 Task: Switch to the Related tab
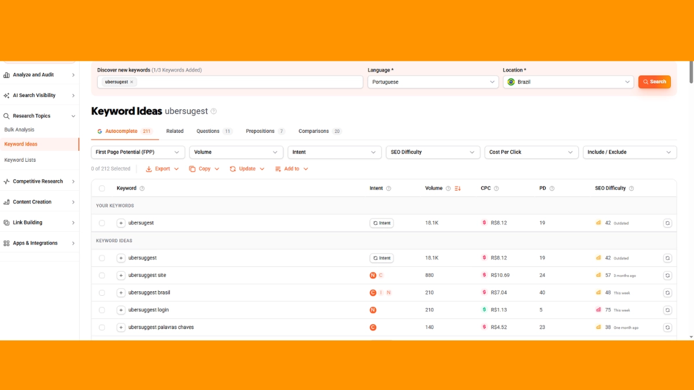click(175, 131)
